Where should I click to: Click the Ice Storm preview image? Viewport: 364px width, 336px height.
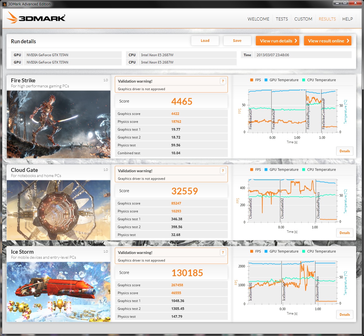click(58, 292)
